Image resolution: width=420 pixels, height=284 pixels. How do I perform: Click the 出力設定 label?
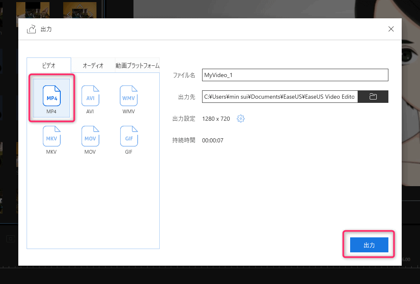[184, 119]
